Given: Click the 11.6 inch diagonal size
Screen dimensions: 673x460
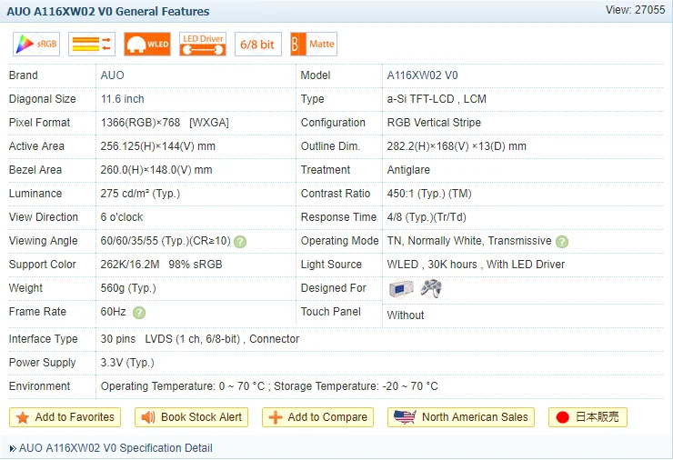Looking at the screenshot, I should [123, 99].
